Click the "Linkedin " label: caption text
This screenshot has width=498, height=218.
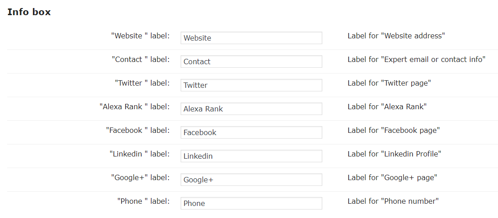pos(139,154)
